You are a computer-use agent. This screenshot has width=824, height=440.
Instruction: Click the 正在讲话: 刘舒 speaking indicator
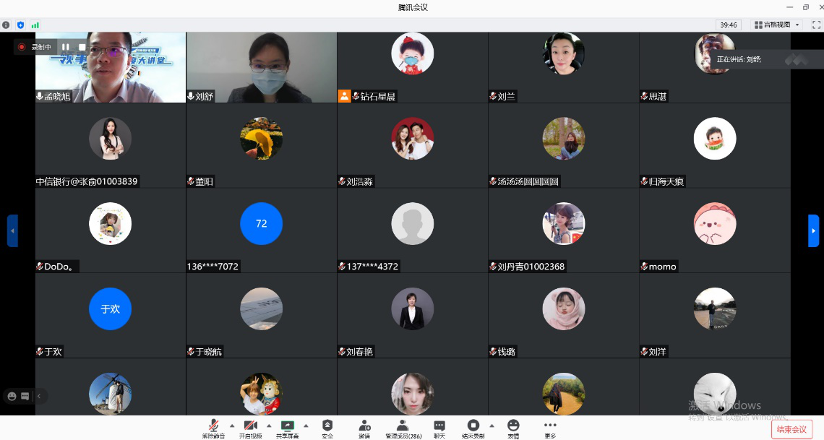739,59
